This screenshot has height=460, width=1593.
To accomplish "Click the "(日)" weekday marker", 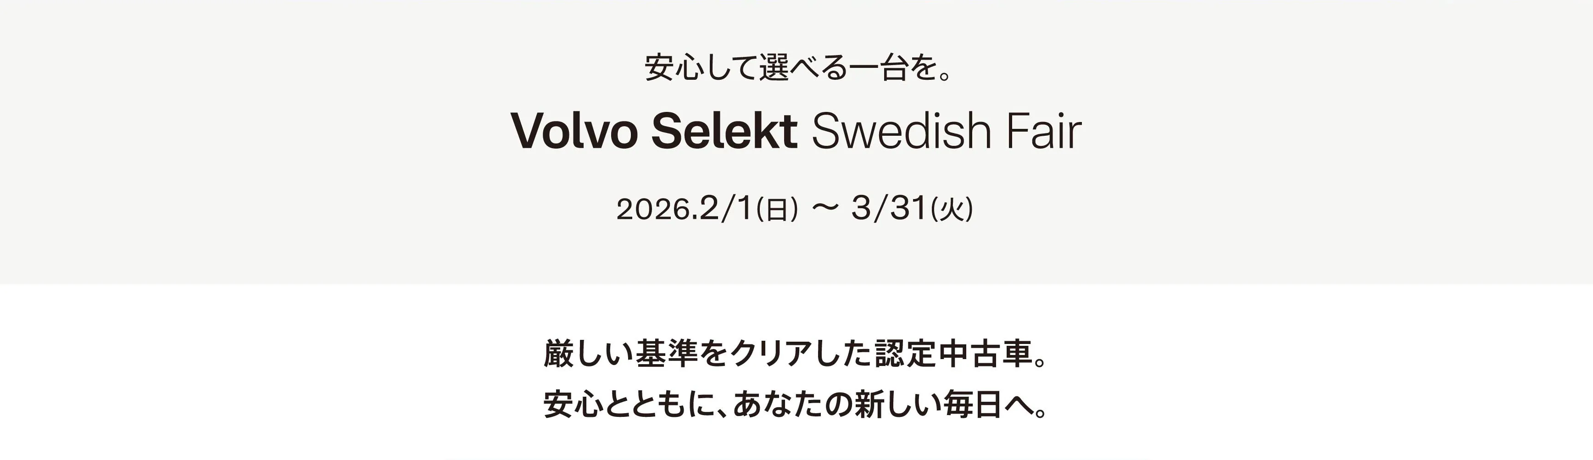I will (x=777, y=210).
